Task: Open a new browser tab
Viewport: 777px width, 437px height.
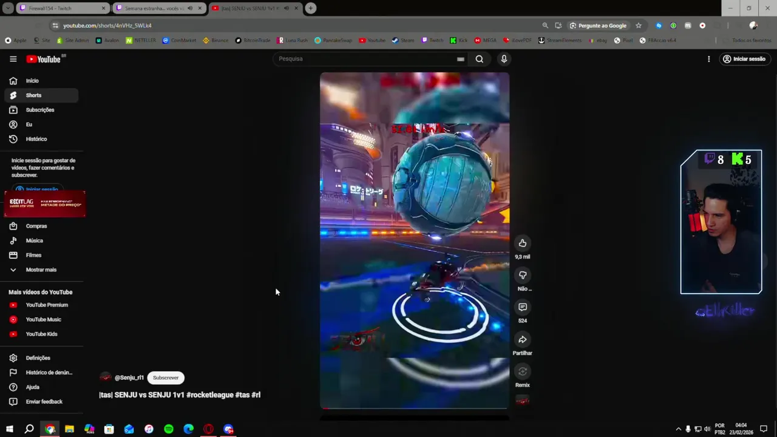Action: pyautogui.click(x=310, y=8)
